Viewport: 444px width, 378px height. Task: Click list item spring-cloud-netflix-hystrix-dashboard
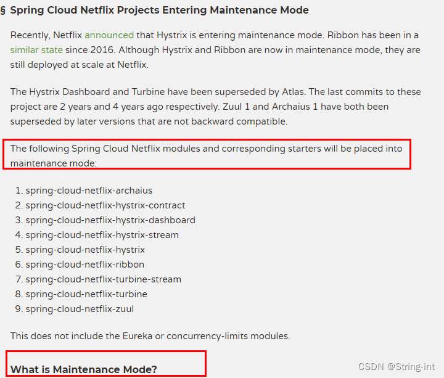click(x=110, y=220)
